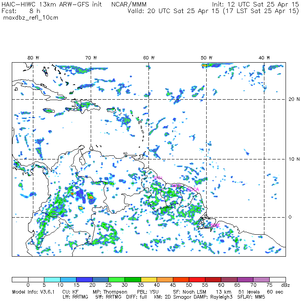Click the '20 N' latitude label

[294, 99]
